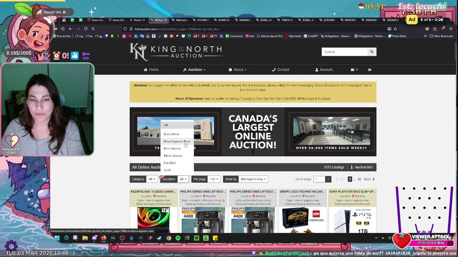This screenshot has height=257, width=458.
Task: Open the Auctions dropdown menu
Action: point(195,70)
